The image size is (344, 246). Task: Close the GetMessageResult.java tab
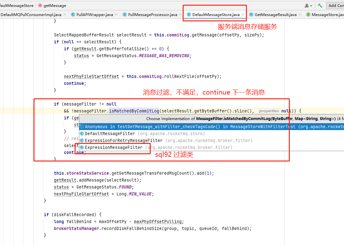[x=300, y=14]
